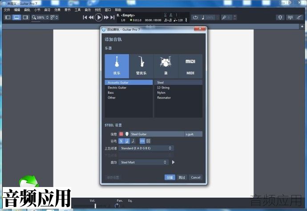
Task: Click the relative speed note icon
Action: pos(203,17)
